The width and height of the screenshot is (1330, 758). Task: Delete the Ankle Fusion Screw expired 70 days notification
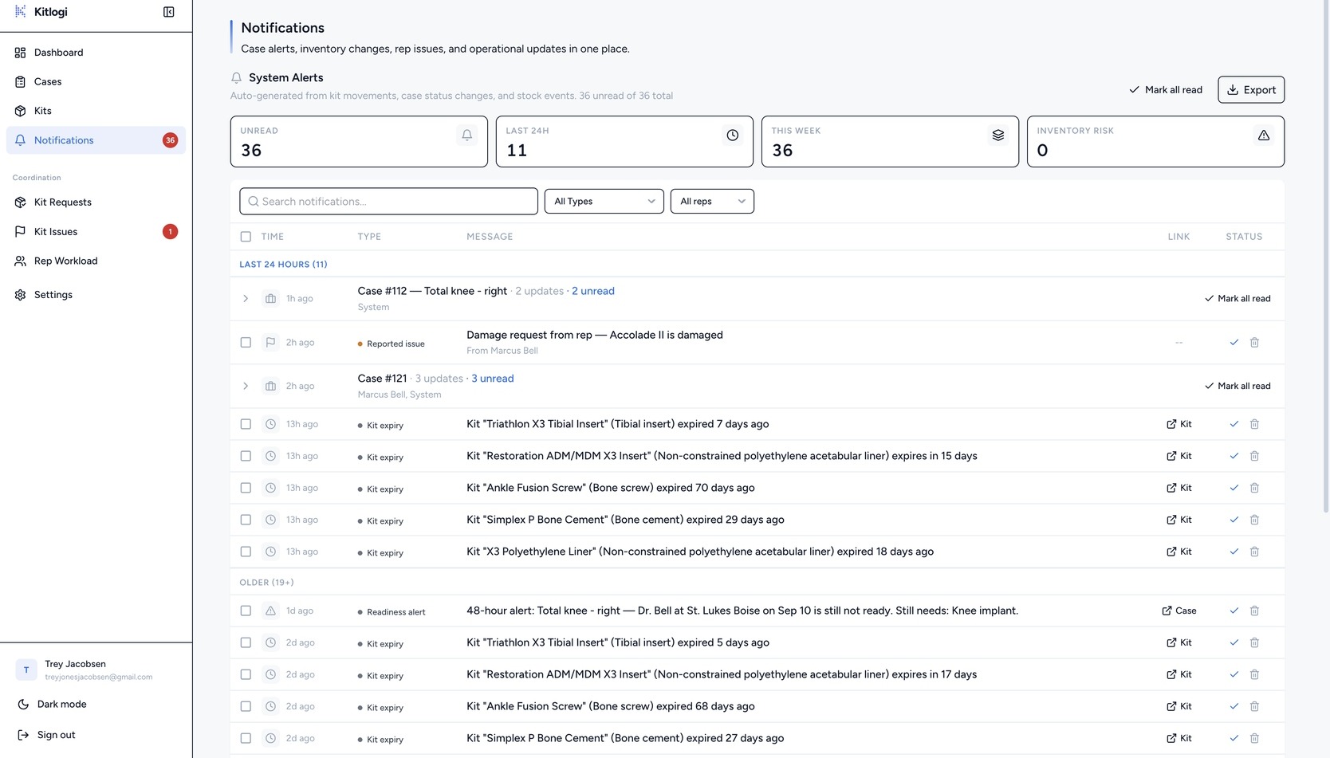pos(1254,488)
